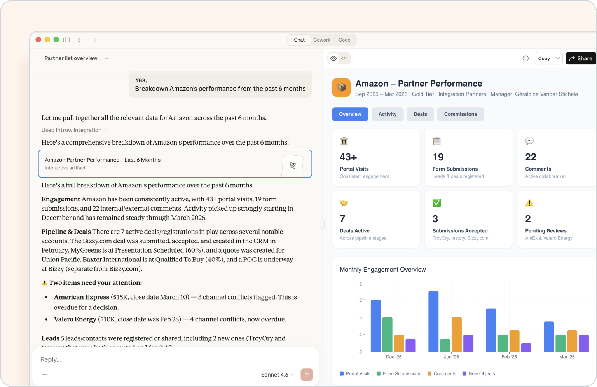Switch to the Cowork tab

pos(321,40)
